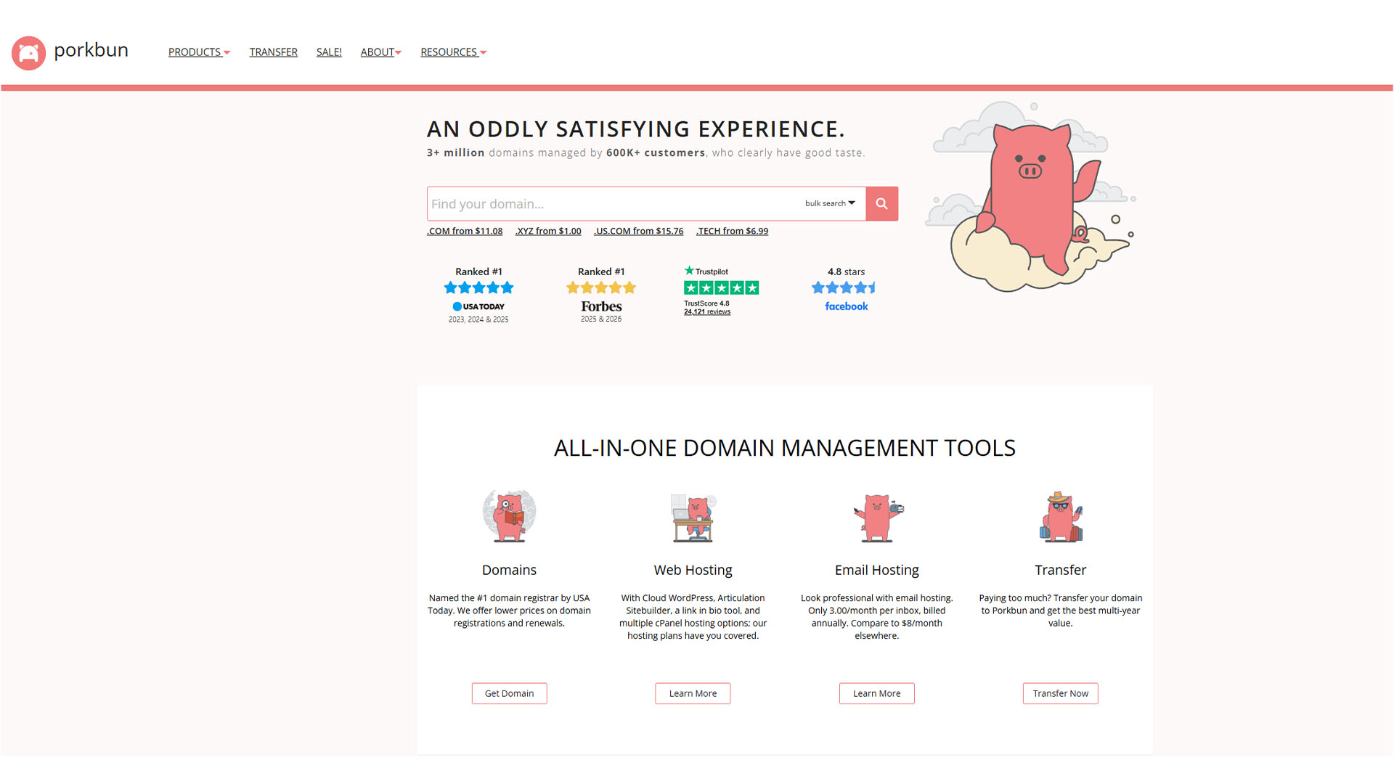Screen dimensions: 1394x784
Task: Open .XYZ from $1.00 link
Action: 548,232
